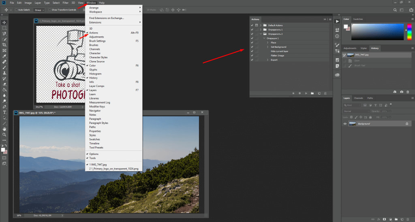Open the Group dropdown in options bar
415x222 pixels.
coord(39,10)
